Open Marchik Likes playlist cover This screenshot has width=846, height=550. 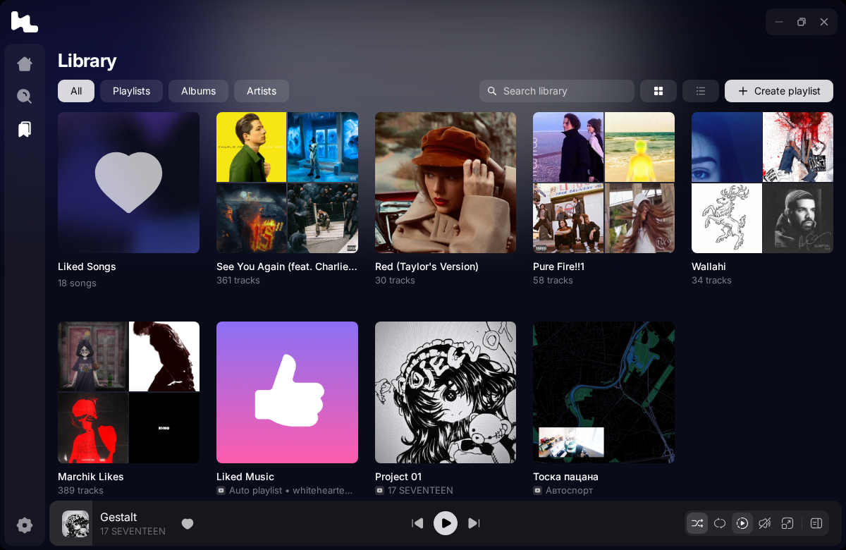[x=128, y=392]
